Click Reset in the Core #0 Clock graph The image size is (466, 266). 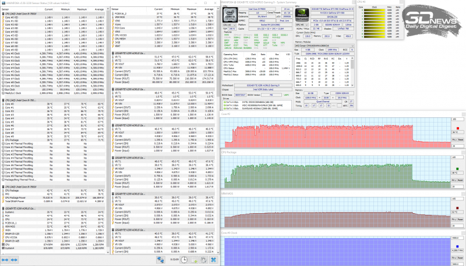pos(461,258)
